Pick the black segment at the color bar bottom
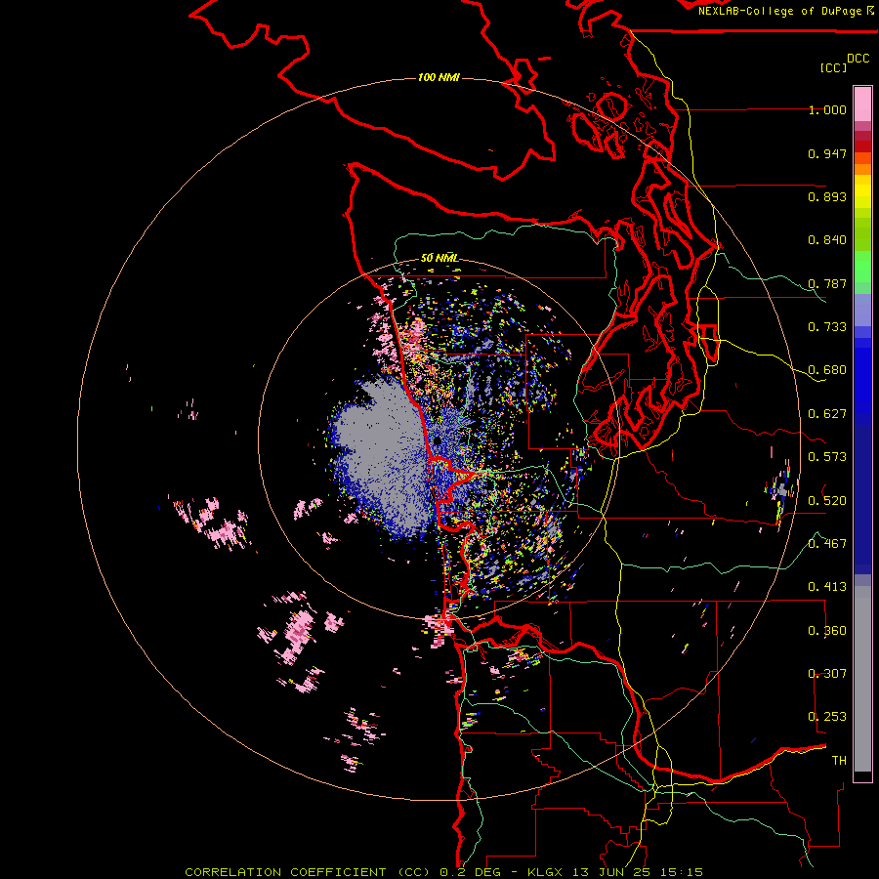 862,775
